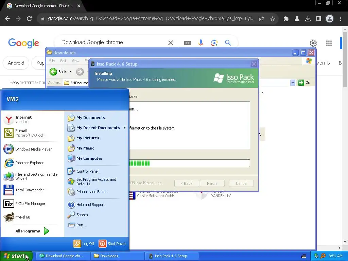Switch to Download Google Chrome taskbar item

pyautogui.click(x=63, y=256)
